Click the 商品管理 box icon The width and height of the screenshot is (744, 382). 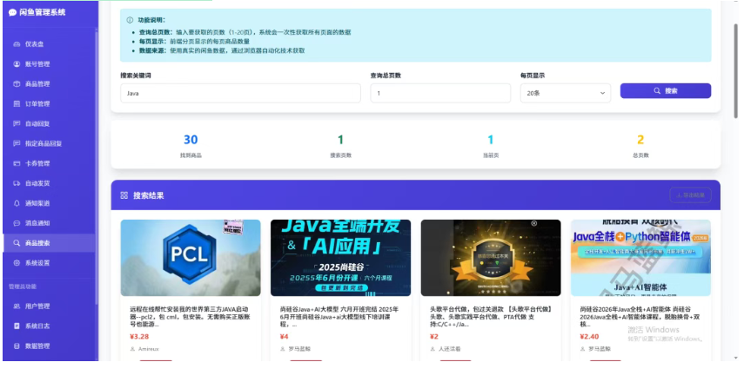click(17, 84)
